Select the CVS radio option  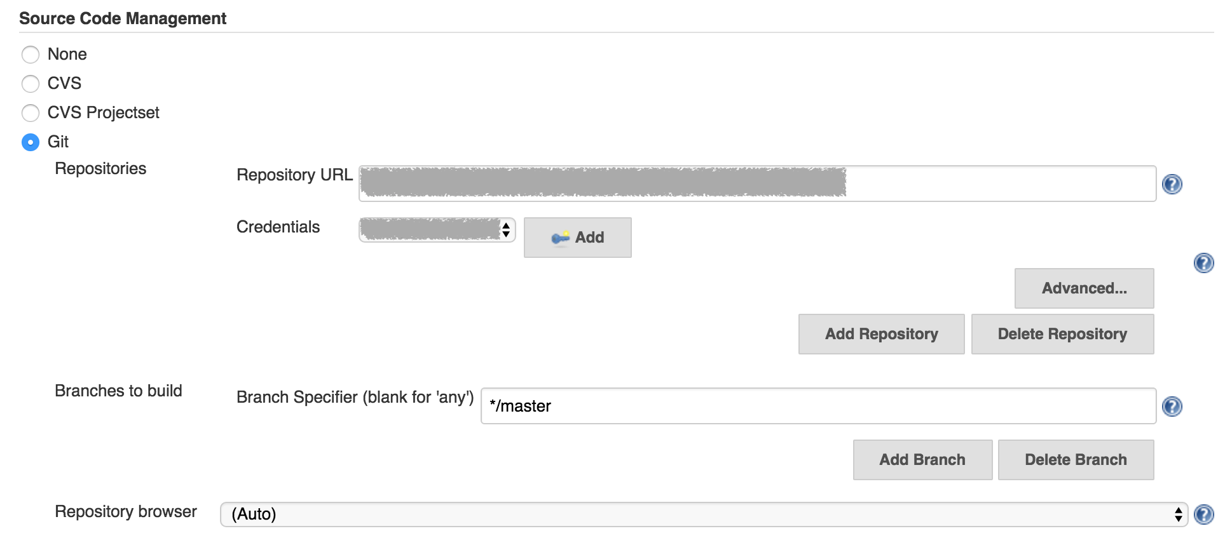click(31, 84)
